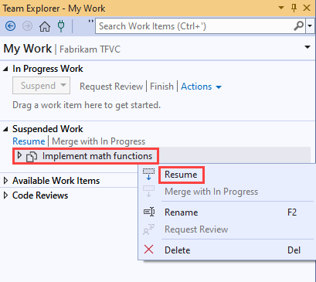
Task: Collapse the In Progress Work section
Action: pos(5,69)
